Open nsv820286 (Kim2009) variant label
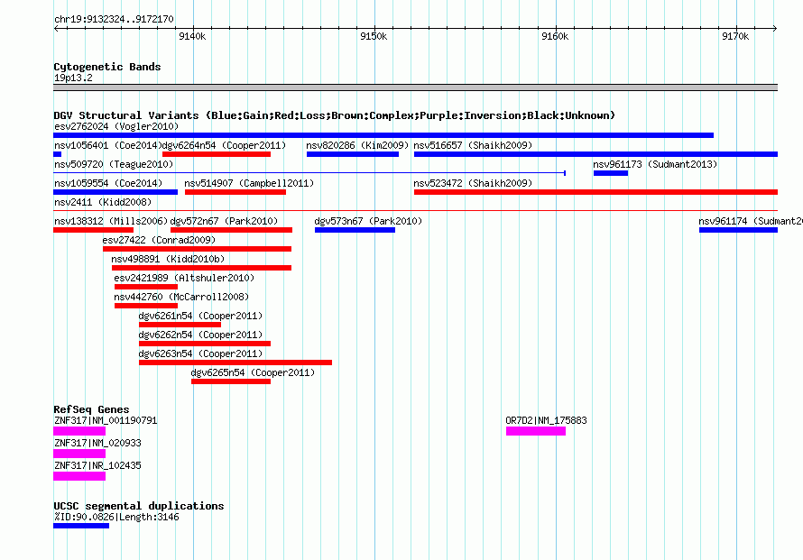The height and width of the screenshot is (560, 803). [357, 145]
